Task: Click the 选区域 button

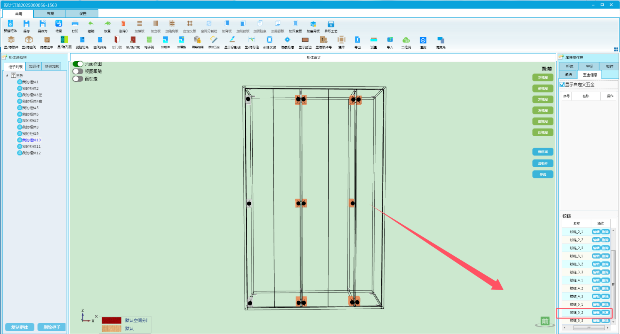Action: (543, 152)
